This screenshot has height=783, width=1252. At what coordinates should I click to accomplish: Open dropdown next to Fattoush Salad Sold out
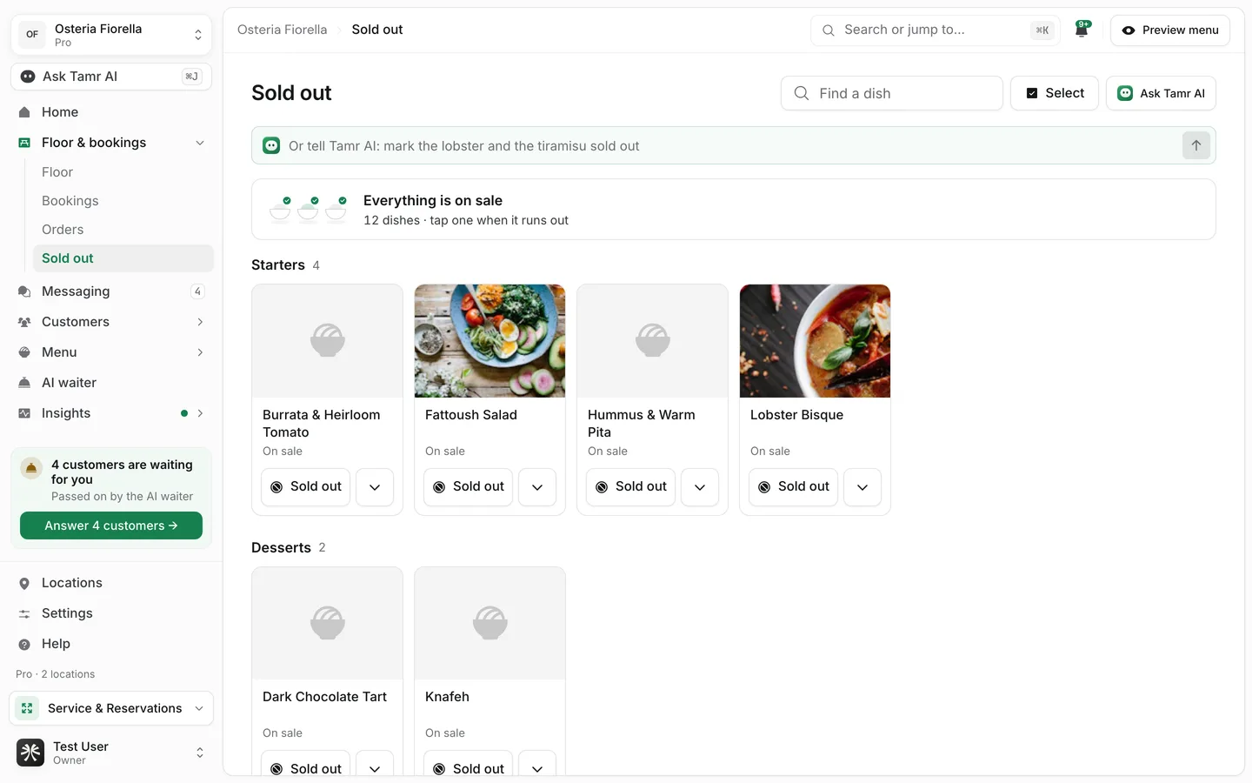point(537,487)
